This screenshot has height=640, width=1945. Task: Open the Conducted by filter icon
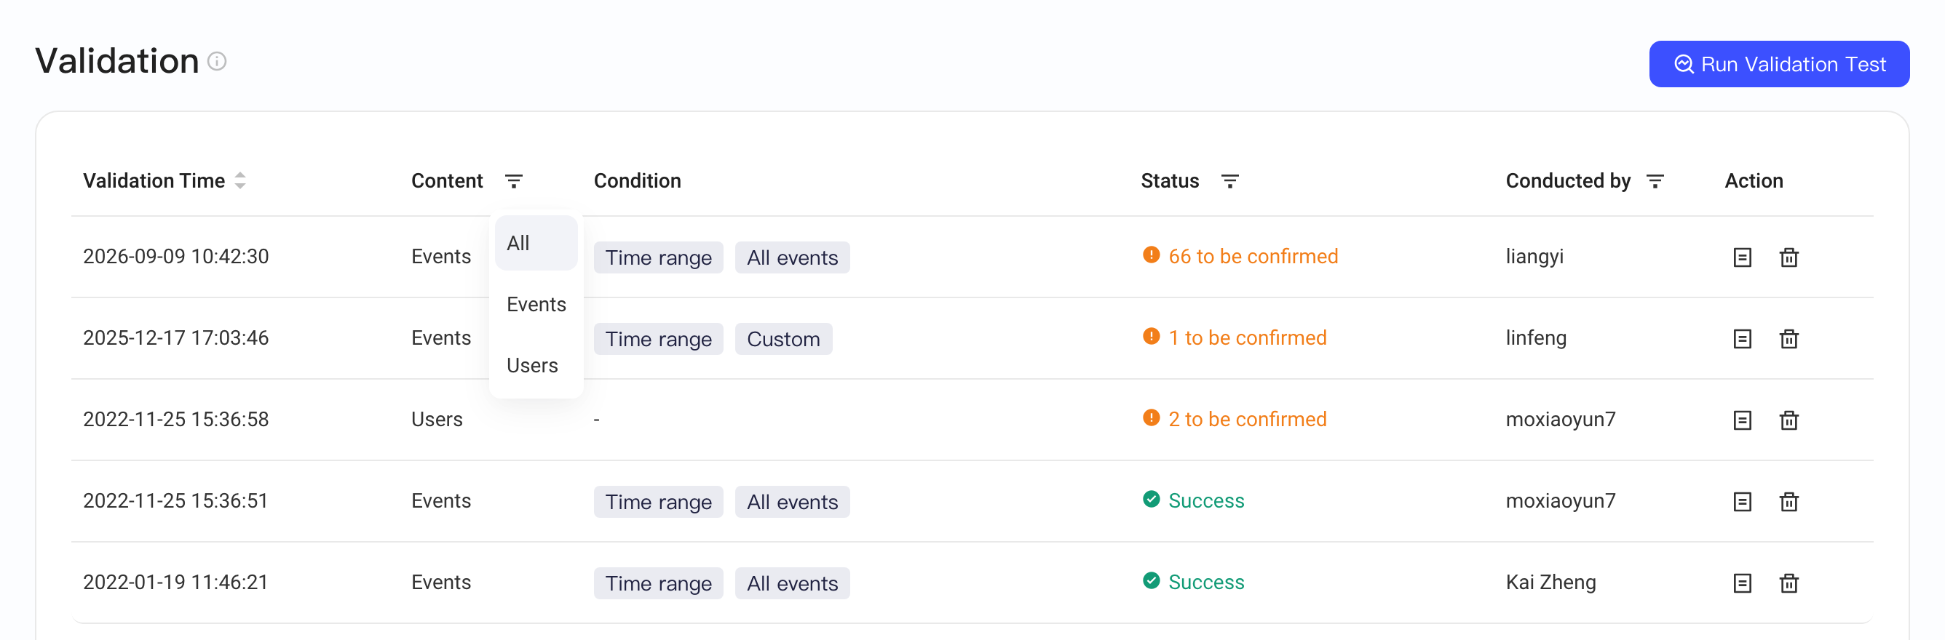[1655, 181]
